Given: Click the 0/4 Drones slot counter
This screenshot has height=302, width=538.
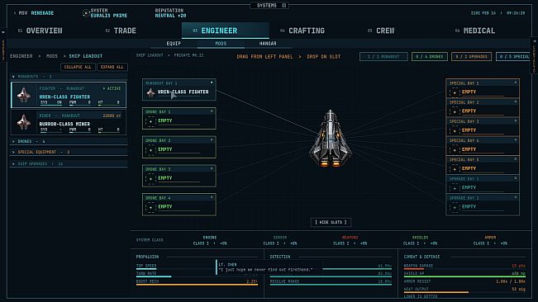Looking at the screenshot, I should 429,56.
